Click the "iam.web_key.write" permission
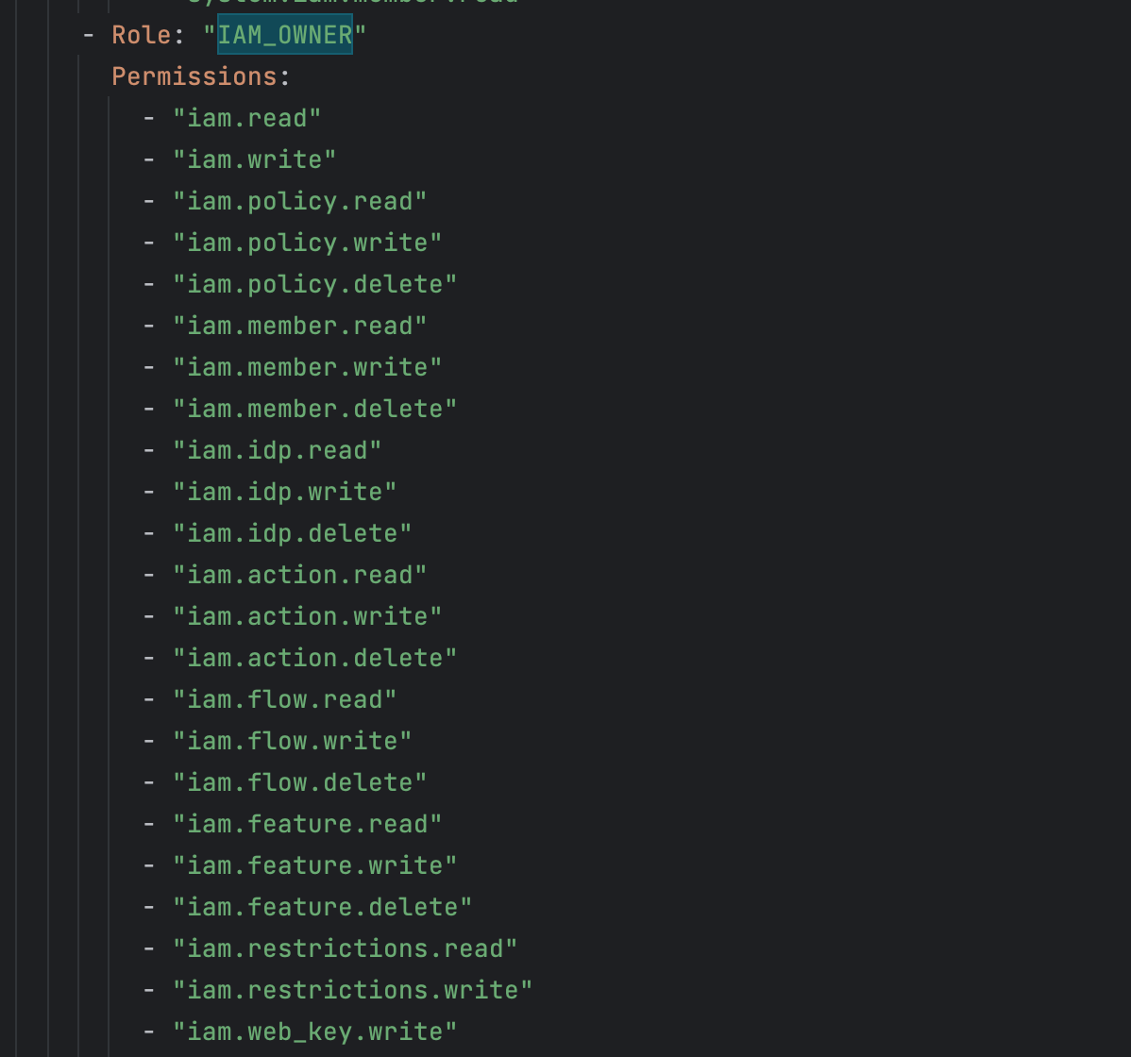 pyautogui.click(x=314, y=1032)
